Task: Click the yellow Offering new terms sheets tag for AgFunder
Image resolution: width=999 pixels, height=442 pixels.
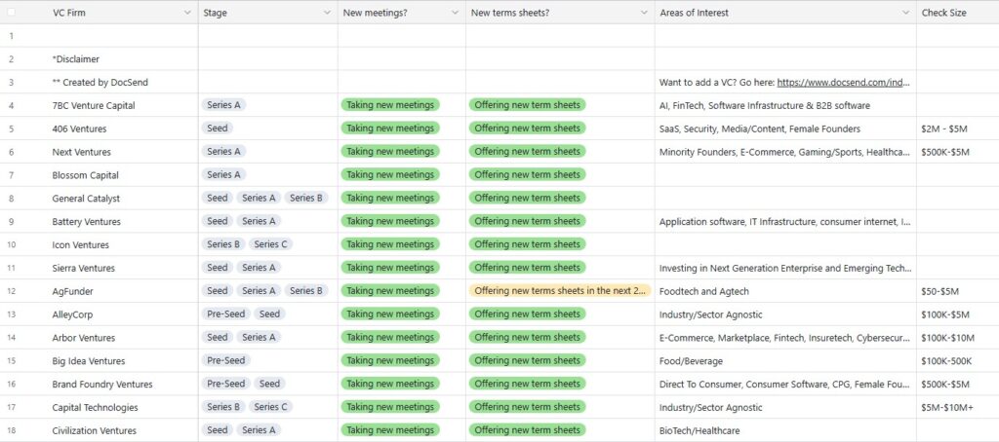Action: (560, 291)
